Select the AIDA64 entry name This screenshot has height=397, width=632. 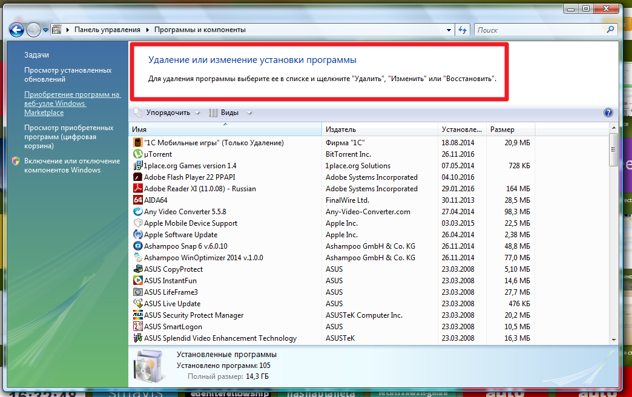156,200
